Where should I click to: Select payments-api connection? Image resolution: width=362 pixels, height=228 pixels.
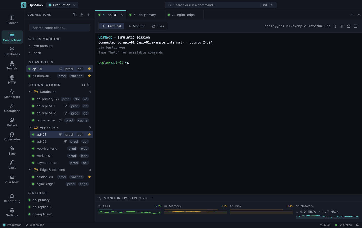[62, 163]
